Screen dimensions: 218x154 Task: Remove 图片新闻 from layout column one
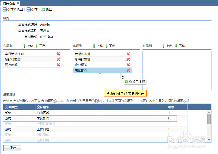(x=58, y=65)
